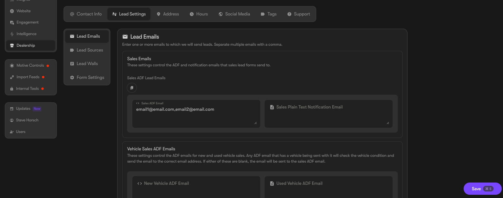
Task: Open the Users page
Action: tap(31, 132)
